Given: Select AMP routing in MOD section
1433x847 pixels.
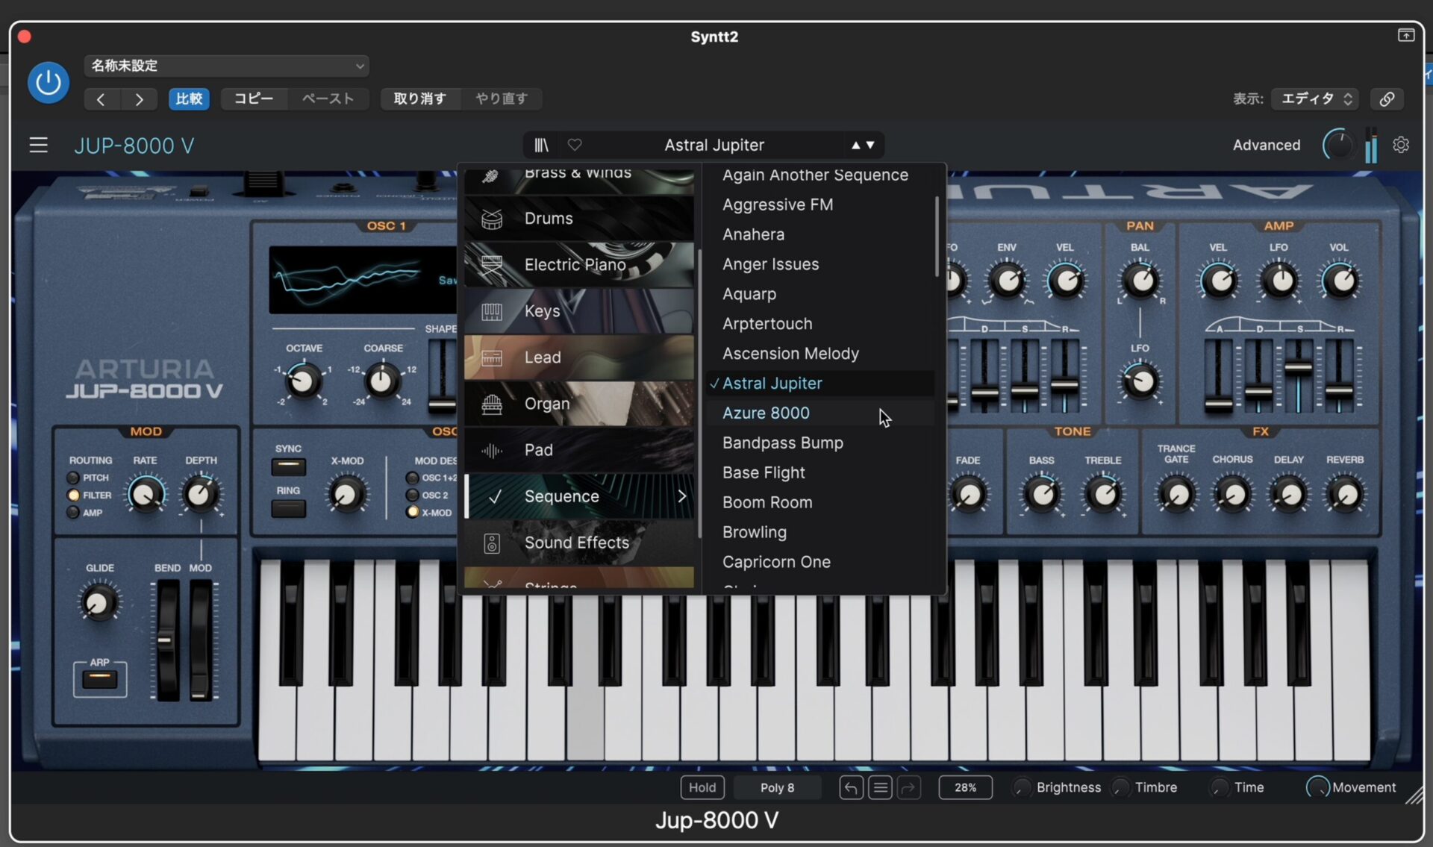Looking at the screenshot, I should pos(73,513).
